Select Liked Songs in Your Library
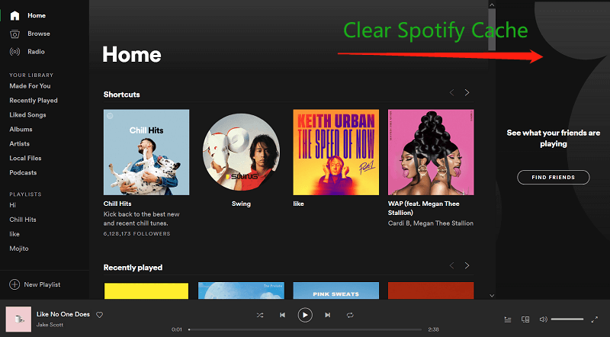Screen dimensions: 610x337 (27, 115)
